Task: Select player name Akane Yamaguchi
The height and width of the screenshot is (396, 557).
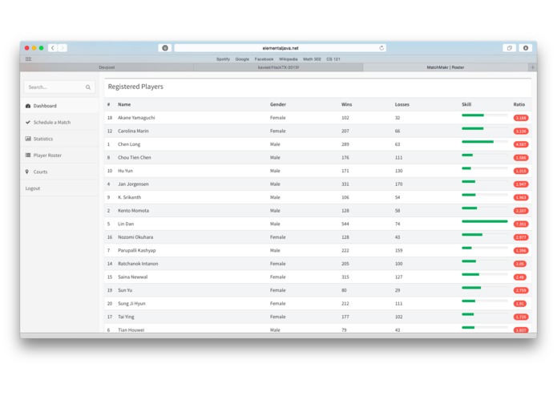Action: click(136, 118)
